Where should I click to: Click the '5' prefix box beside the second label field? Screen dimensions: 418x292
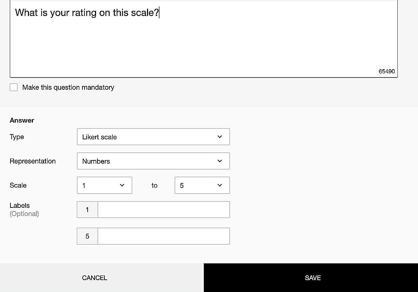[x=87, y=236]
